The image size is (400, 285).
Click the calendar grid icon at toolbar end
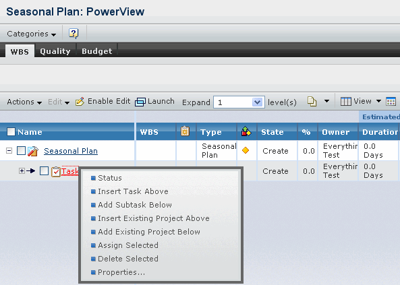click(391, 102)
